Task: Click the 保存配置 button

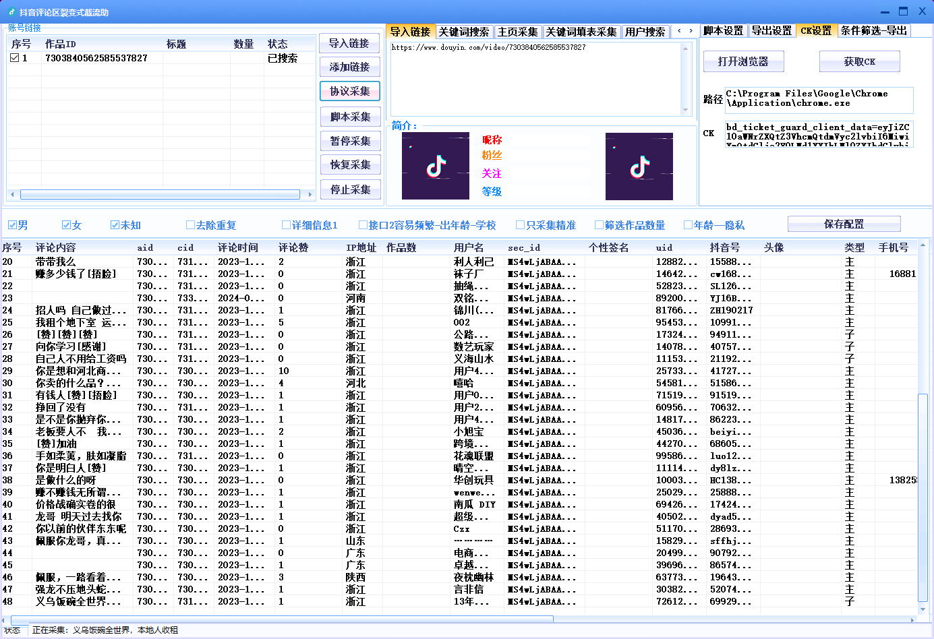Action: (844, 224)
